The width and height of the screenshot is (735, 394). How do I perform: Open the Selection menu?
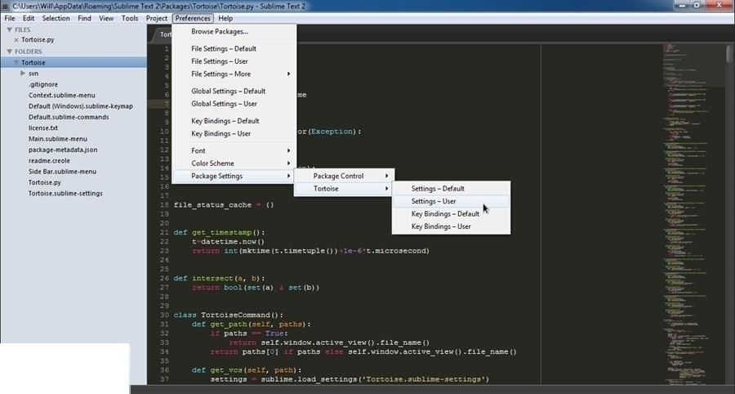[x=56, y=18]
